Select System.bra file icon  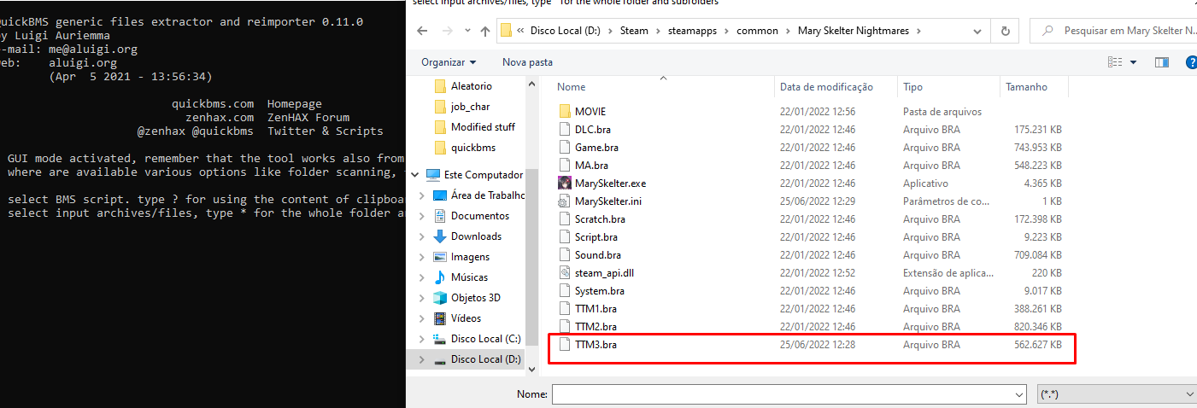(564, 291)
